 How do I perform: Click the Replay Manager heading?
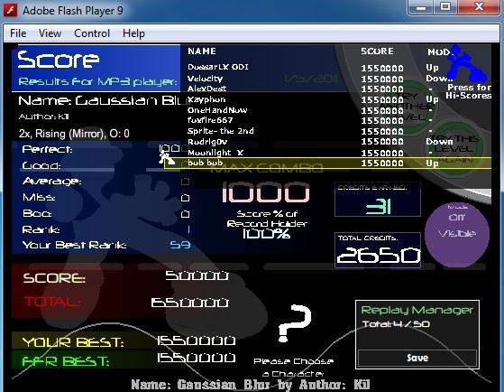pyautogui.click(x=417, y=310)
